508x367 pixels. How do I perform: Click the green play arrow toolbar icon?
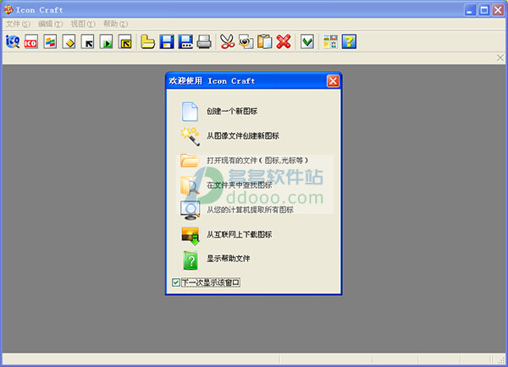coord(107,41)
